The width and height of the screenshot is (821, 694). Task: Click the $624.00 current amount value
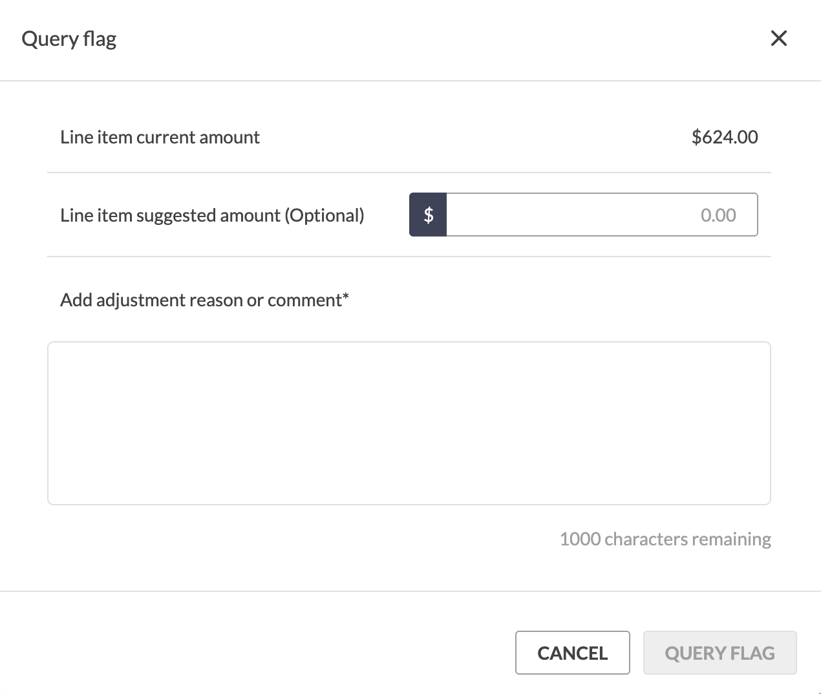tap(725, 137)
